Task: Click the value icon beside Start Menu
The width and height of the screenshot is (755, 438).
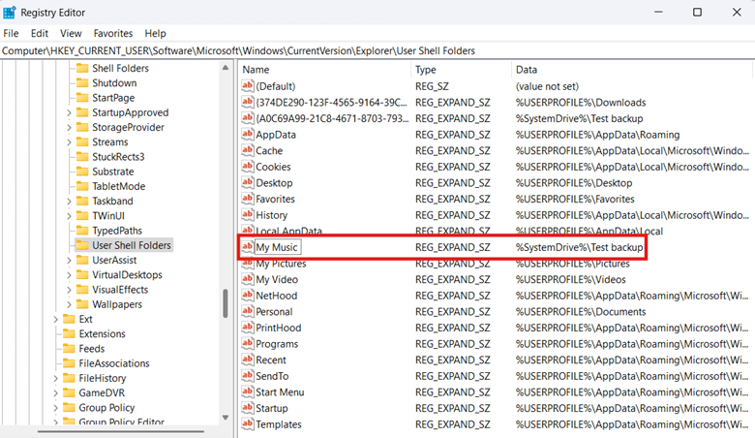Action: click(x=247, y=392)
